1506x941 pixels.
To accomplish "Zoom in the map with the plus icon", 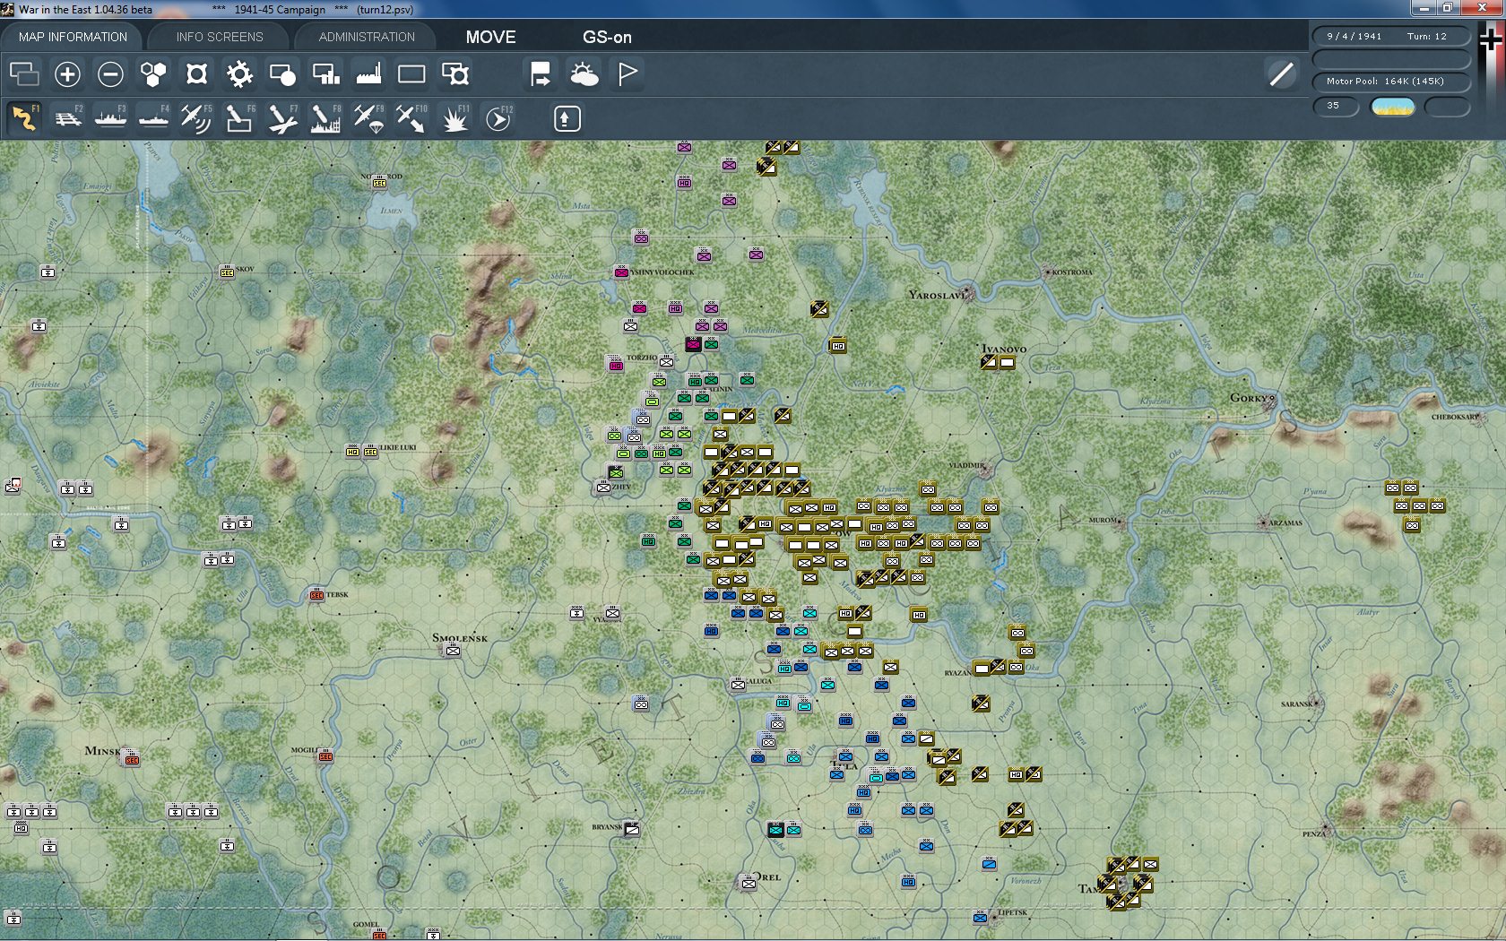I will click(67, 74).
